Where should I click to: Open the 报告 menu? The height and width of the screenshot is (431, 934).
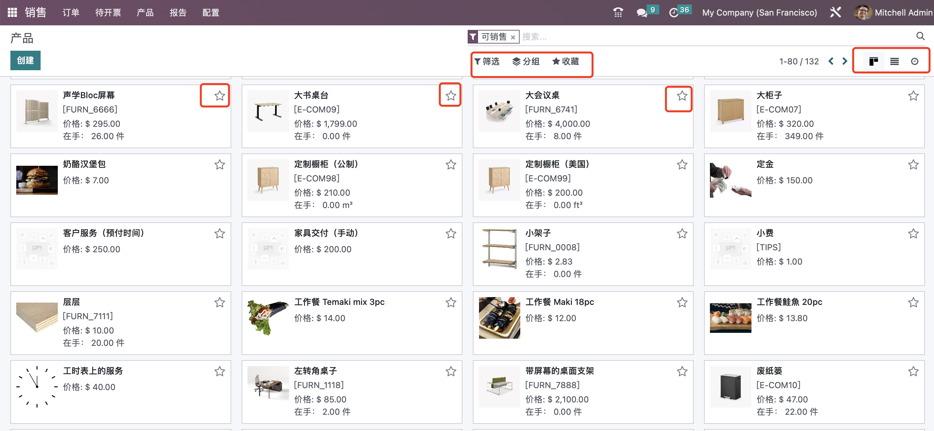pos(178,12)
